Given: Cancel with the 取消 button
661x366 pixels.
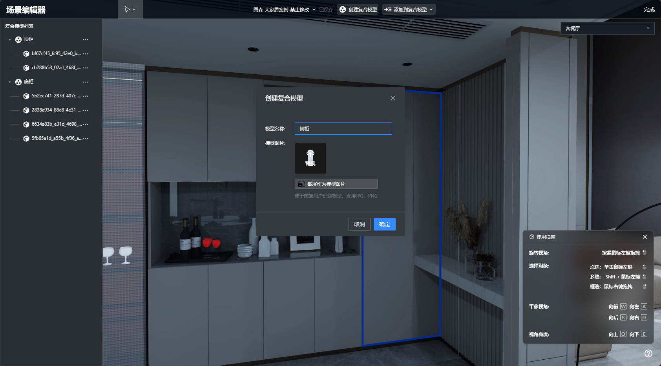Looking at the screenshot, I should click(359, 224).
